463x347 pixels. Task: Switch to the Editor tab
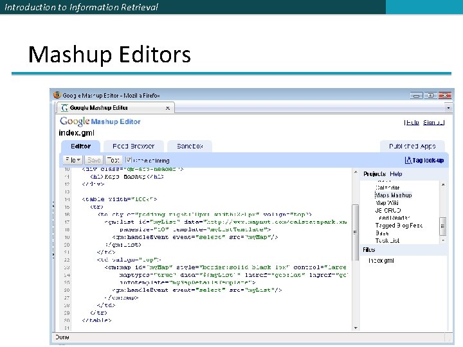click(80, 147)
